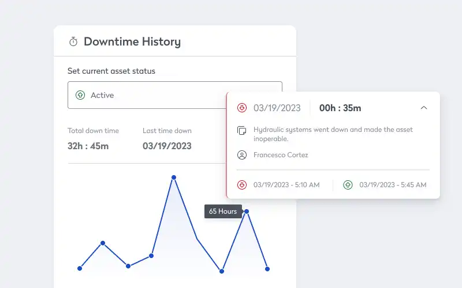Click red down-arrow icon next to 03/19/2023 header

[x=242, y=108]
